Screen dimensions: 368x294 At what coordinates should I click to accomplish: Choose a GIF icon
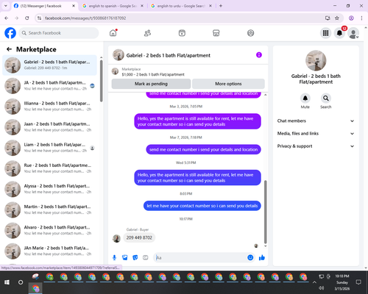pos(146,257)
